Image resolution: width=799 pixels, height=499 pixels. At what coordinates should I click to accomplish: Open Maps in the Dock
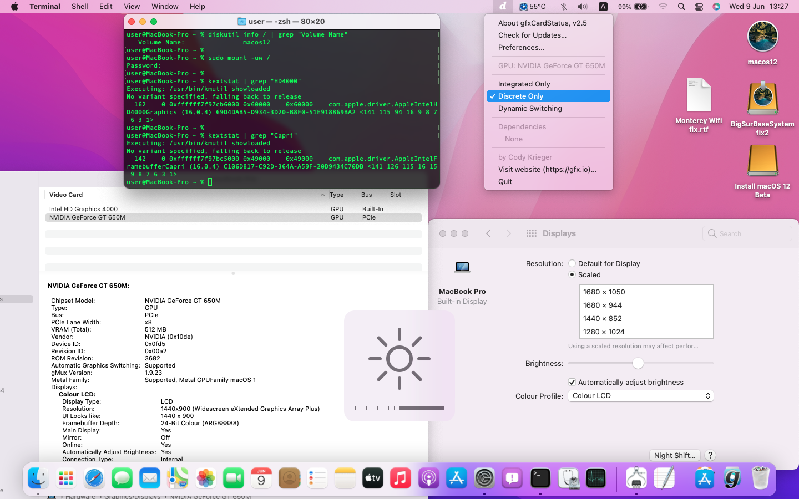pos(178,478)
